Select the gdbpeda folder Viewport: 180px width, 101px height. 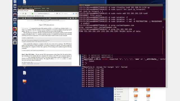(136, 90)
